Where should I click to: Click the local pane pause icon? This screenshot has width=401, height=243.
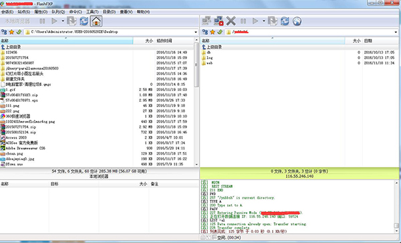tap(42, 21)
